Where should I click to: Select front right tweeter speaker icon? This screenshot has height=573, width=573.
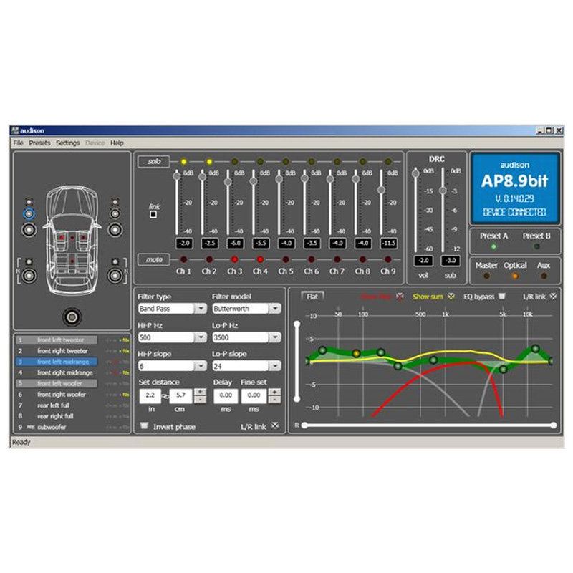pyautogui.click(x=115, y=202)
